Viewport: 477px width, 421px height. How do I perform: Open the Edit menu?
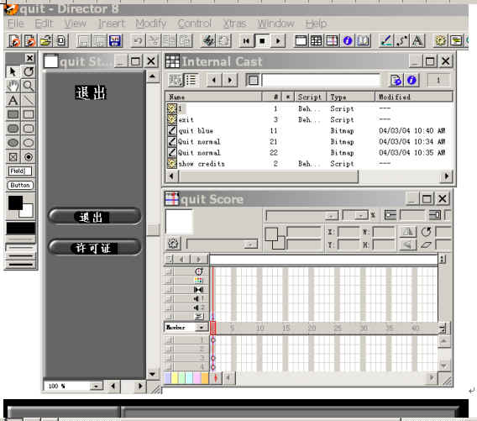(45, 24)
